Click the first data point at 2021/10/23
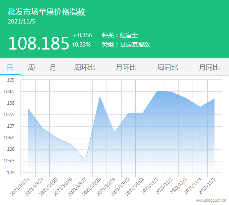 click(28, 108)
